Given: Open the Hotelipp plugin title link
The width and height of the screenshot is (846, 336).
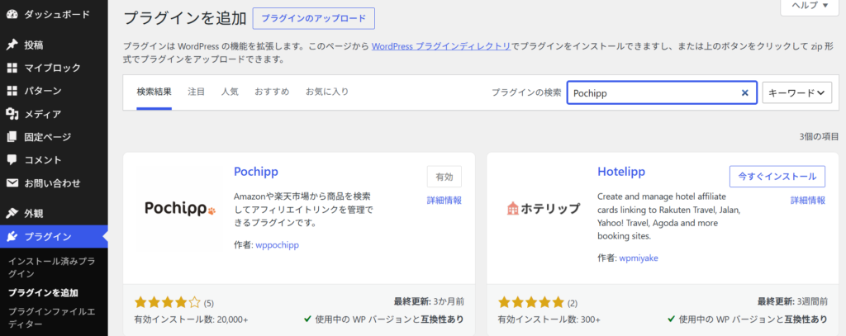Looking at the screenshot, I should tap(621, 172).
